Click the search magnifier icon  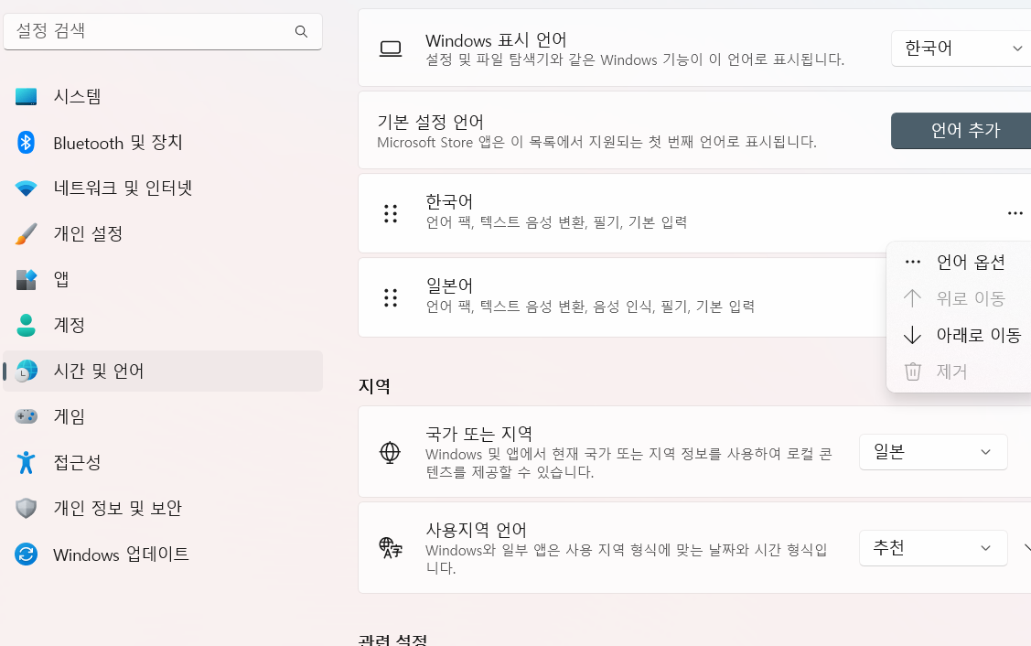[x=301, y=32]
